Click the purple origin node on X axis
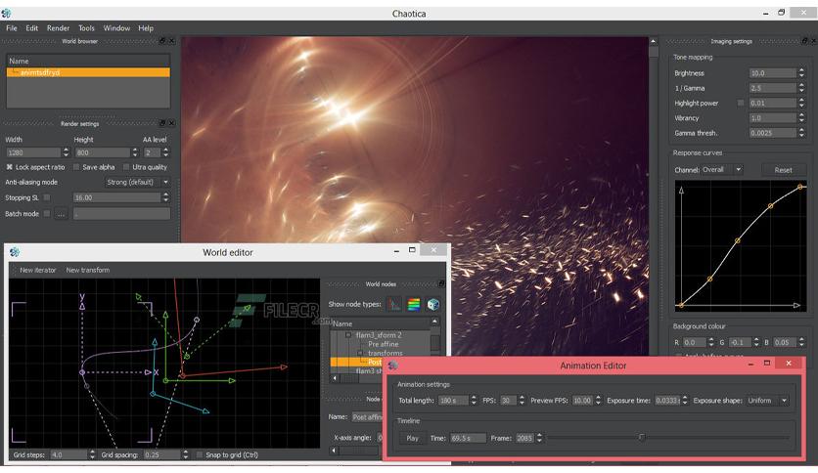The height and width of the screenshot is (473, 818). tap(82, 372)
